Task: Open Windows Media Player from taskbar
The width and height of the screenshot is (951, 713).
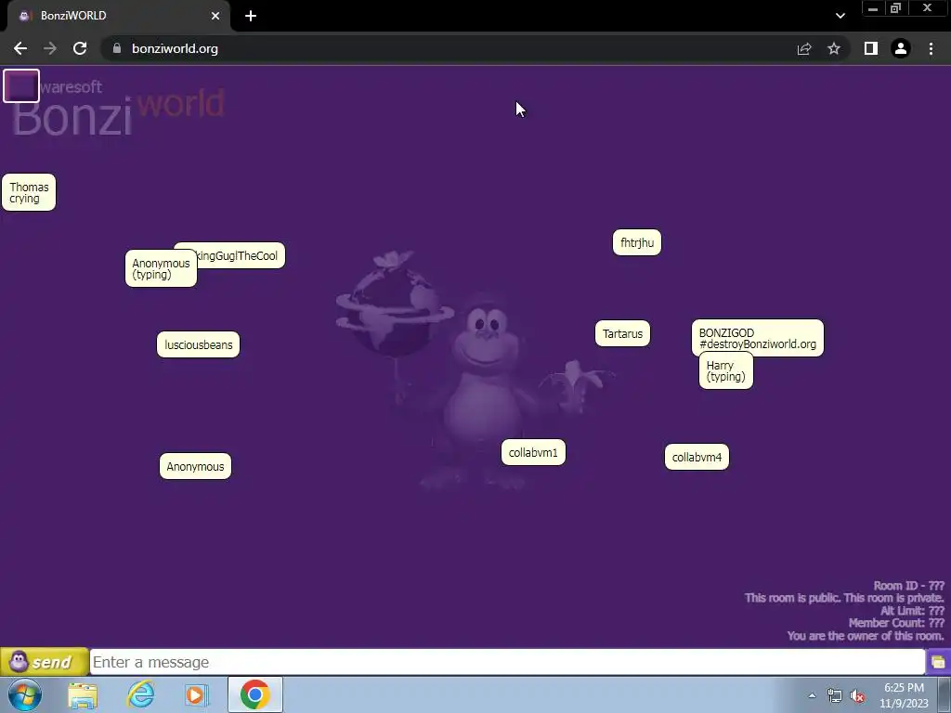Action: click(197, 694)
